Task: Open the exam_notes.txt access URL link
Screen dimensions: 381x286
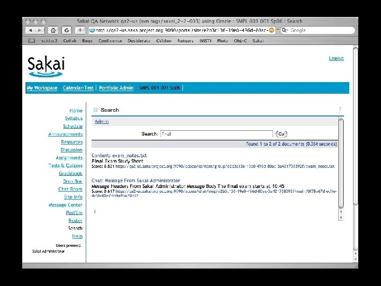Action: point(225,167)
